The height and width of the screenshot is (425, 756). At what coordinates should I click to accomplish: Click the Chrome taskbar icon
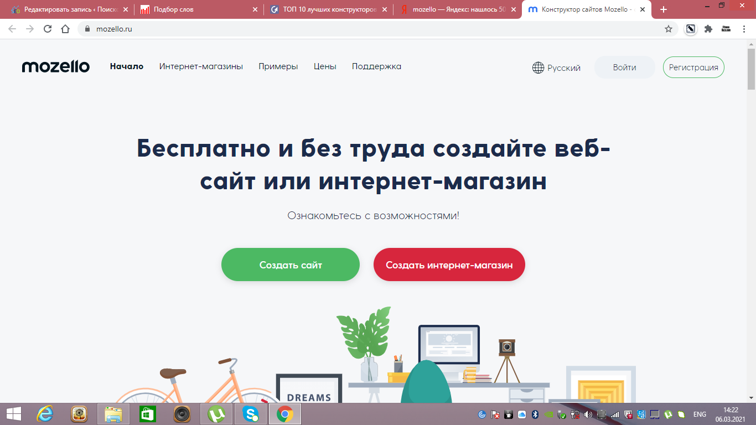click(x=285, y=414)
